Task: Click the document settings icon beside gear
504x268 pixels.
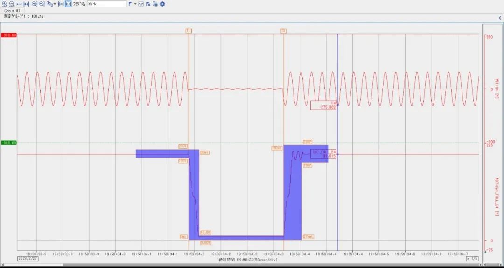Action: pos(155,4)
